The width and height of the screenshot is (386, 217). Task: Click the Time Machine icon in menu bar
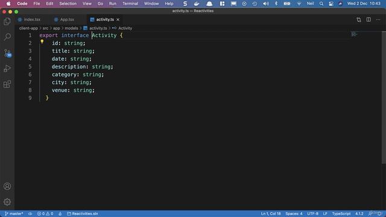tap(255, 4)
